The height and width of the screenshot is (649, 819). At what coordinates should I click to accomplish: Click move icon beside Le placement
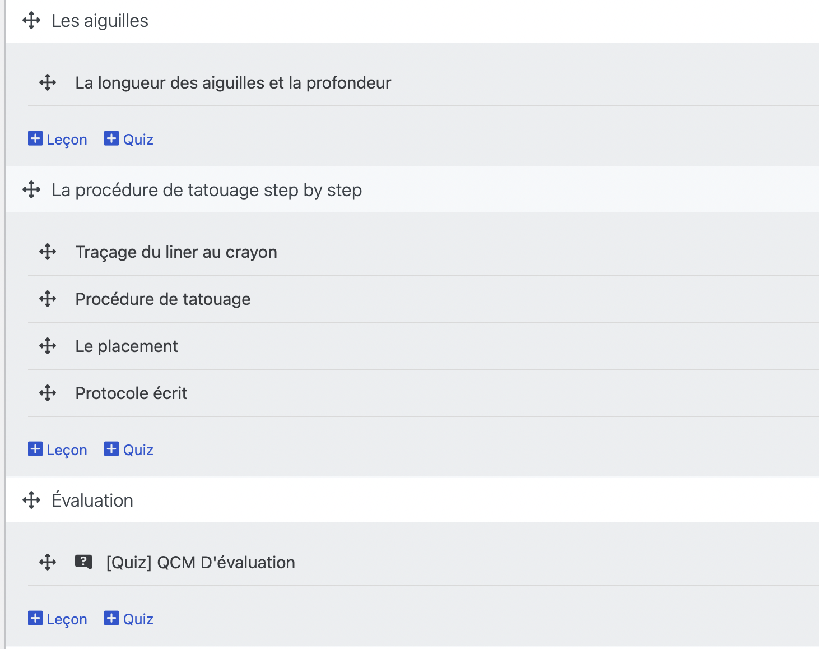[48, 346]
